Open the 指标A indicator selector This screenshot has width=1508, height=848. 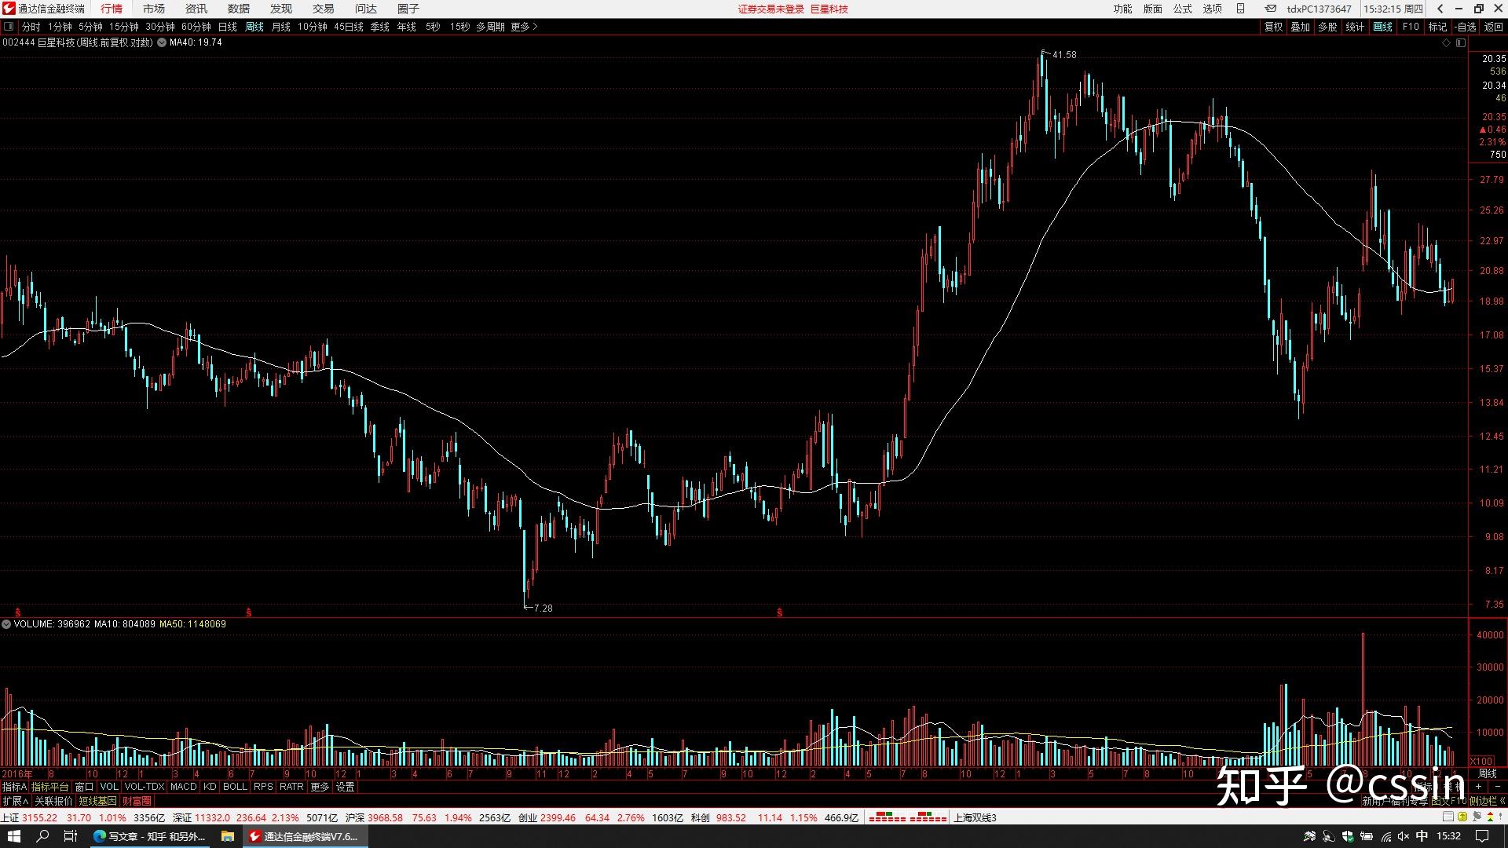14,786
